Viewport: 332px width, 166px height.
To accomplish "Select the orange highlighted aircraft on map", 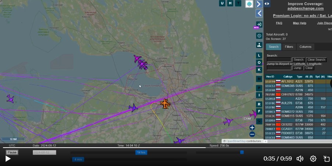I will (165, 104).
